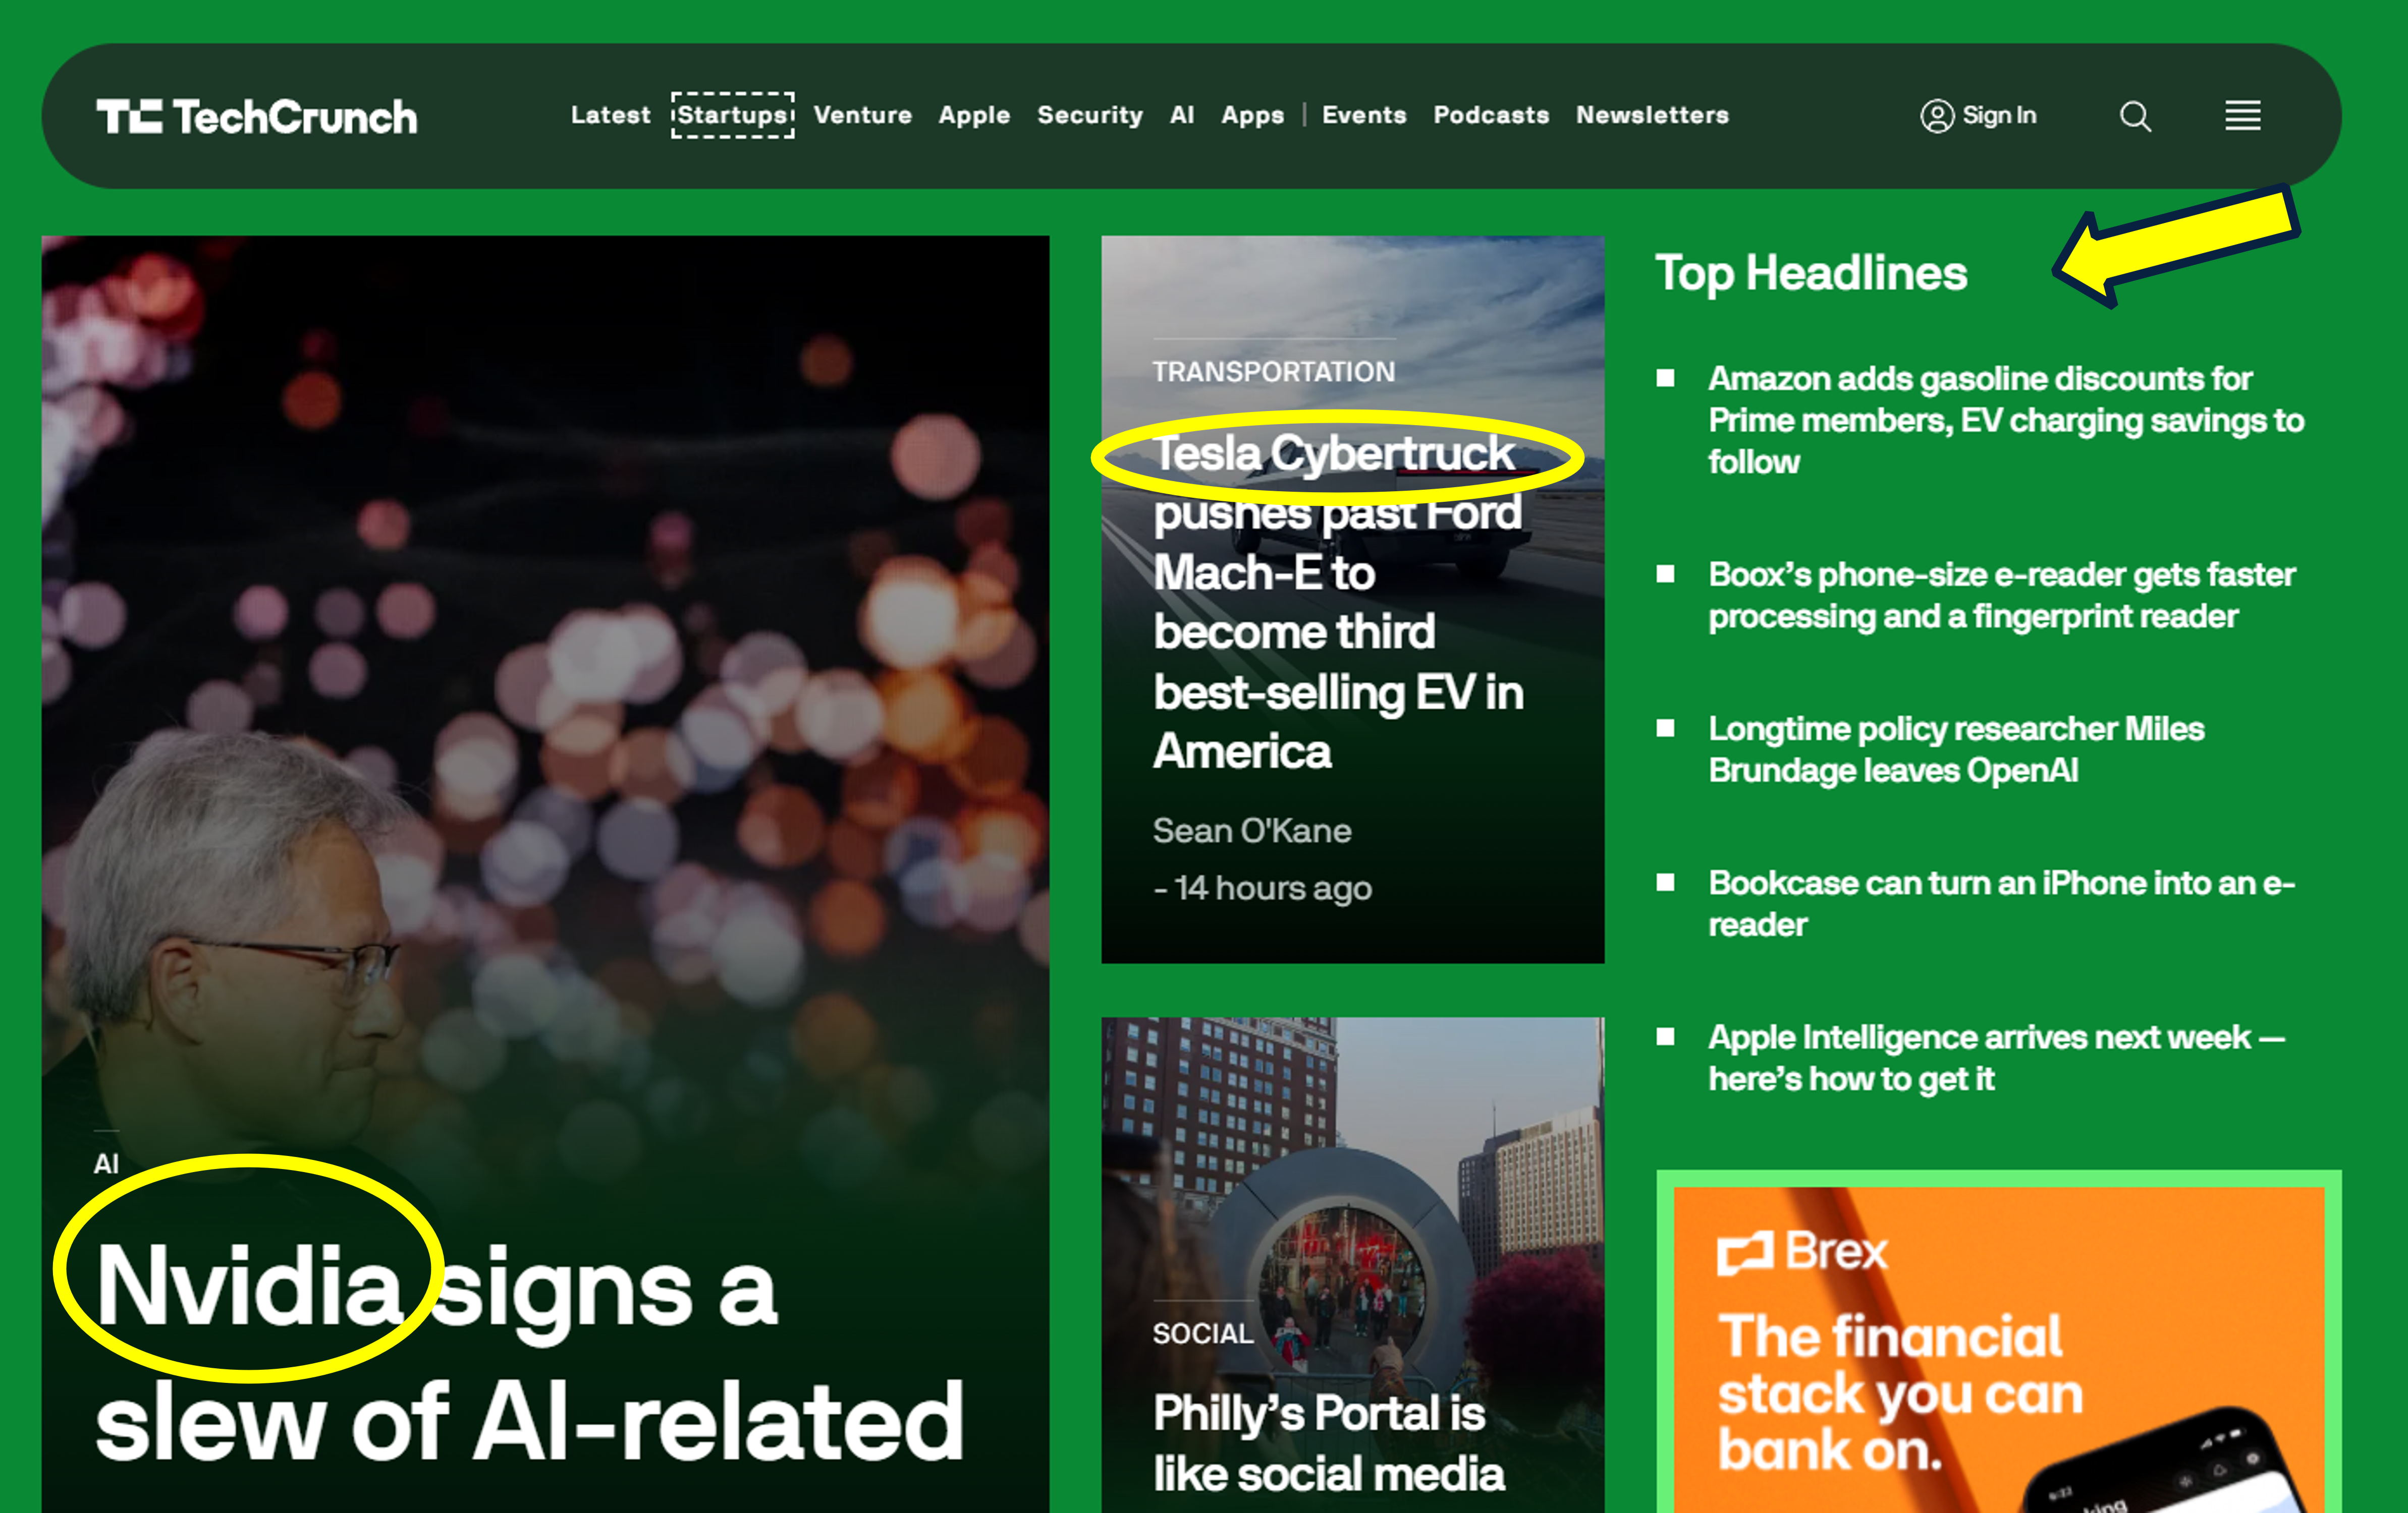
Task: Select AI in the navigation bar
Action: (x=1182, y=116)
